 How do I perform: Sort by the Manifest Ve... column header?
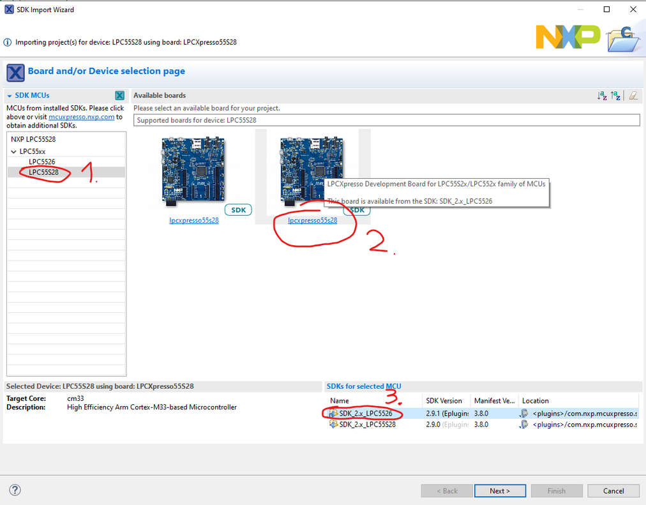tap(494, 401)
